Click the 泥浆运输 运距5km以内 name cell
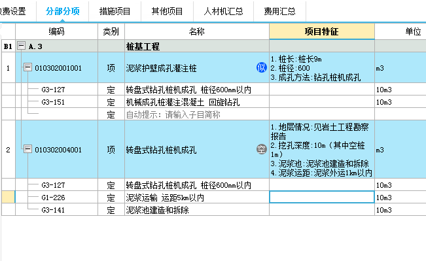 pyautogui.click(x=197, y=197)
